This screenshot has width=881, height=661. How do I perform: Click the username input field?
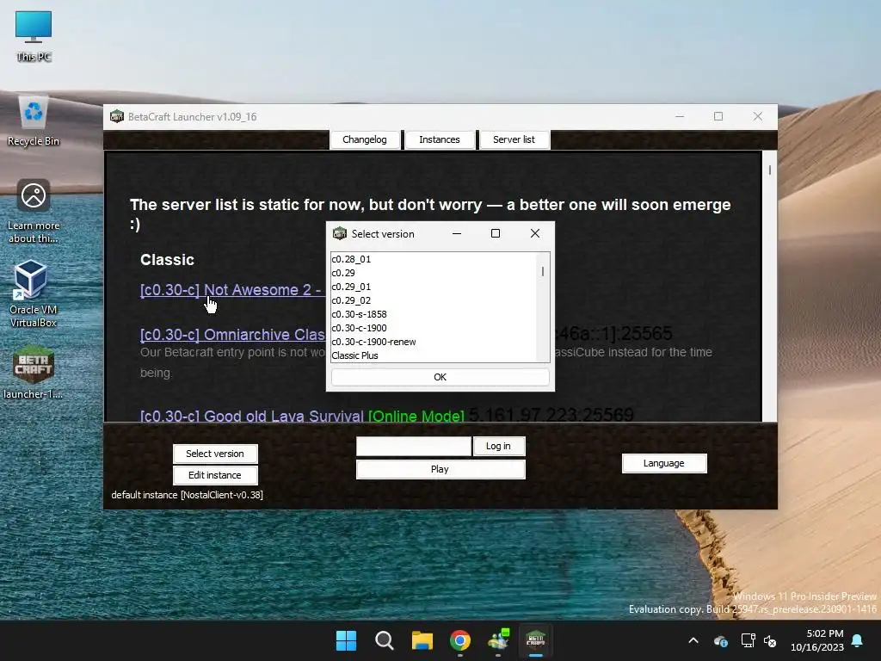click(x=414, y=446)
